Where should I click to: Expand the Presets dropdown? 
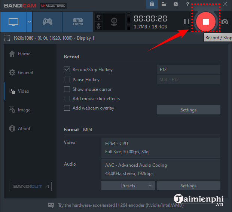pos(128,186)
